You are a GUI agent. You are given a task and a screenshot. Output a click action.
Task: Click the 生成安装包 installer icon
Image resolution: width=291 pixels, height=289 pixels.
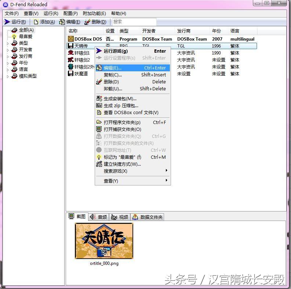click(99, 98)
